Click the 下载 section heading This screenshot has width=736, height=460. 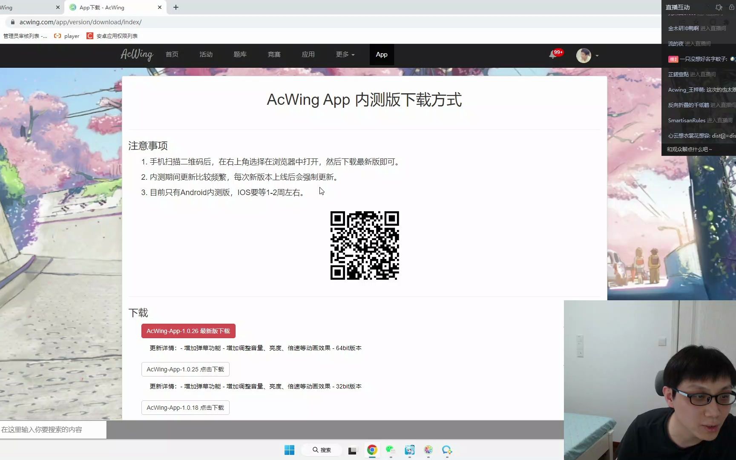click(x=138, y=313)
